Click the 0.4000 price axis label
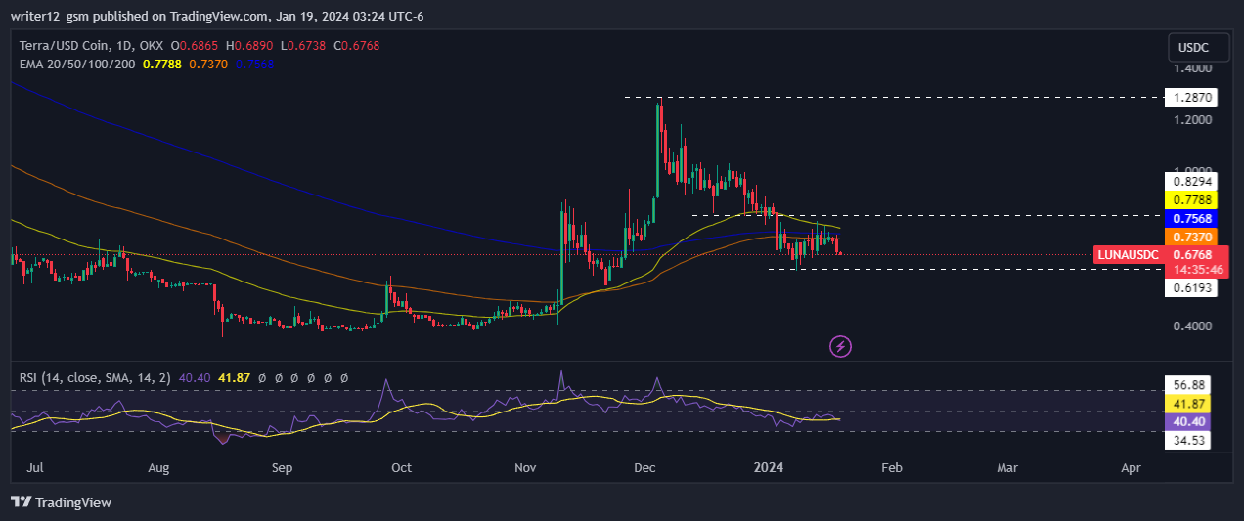 tap(1193, 326)
